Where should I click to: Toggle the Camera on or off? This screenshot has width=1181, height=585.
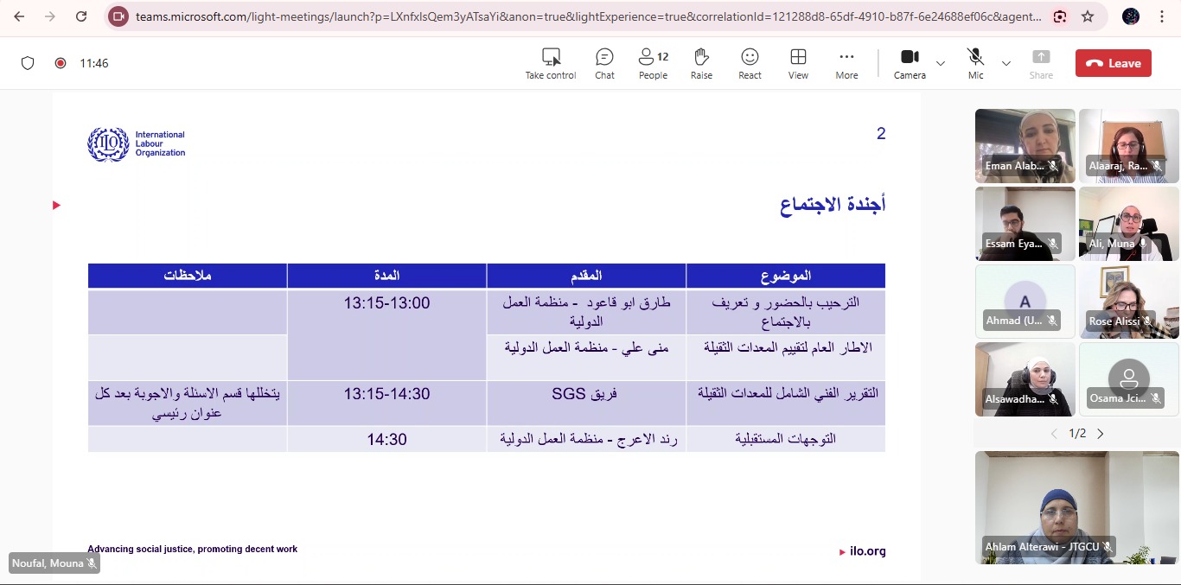[x=910, y=63]
